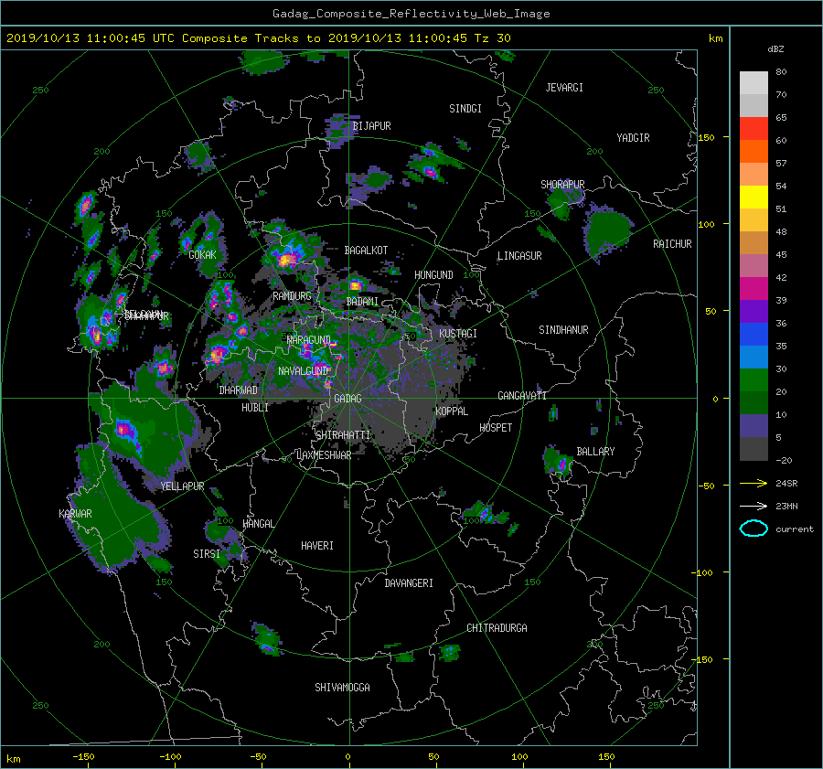Click the BAGALKOT city label
The image size is (823, 769).
[366, 251]
